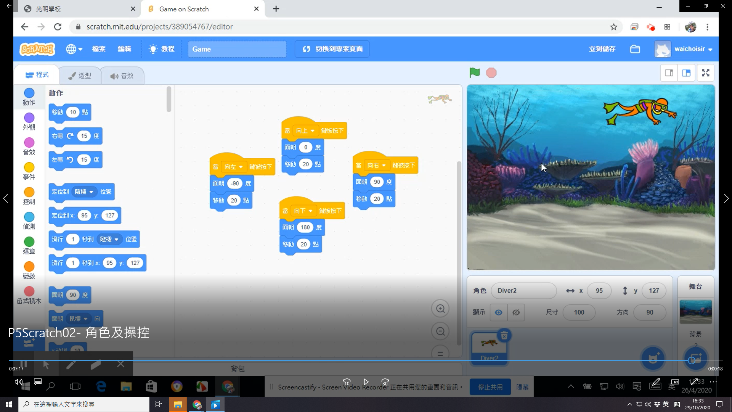Select the 外觀 looks category circle
Image resolution: width=732 pixels, height=412 pixels.
(29, 117)
